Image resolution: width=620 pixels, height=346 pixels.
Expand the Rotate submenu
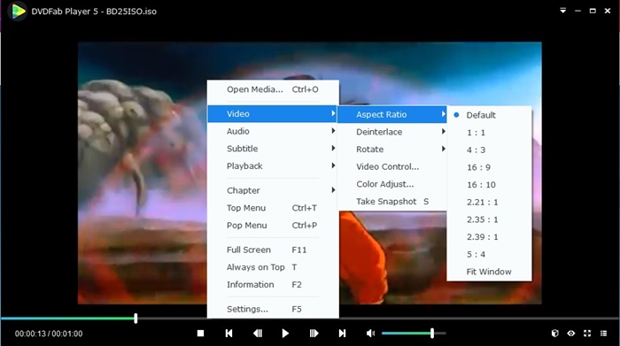(392, 150)
